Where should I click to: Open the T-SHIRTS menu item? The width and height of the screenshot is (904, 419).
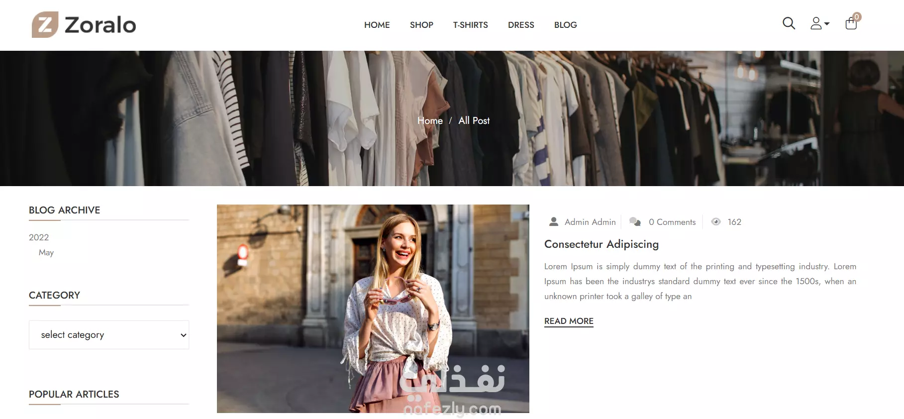[470, 25]
